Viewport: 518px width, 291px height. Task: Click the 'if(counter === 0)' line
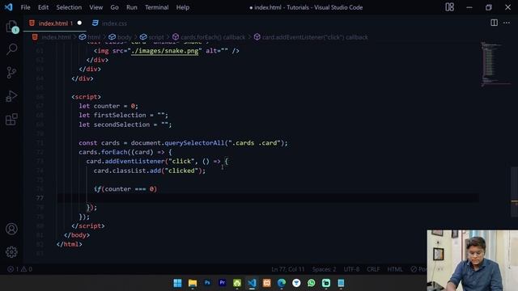pos(125,189)
